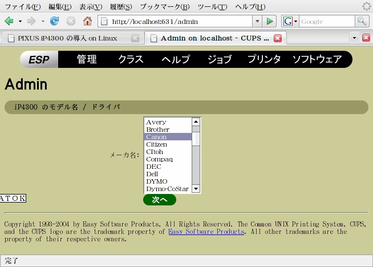Select CItoh in the maker list
This screenshot has height=267, width=373.
(x=168, y=152)
